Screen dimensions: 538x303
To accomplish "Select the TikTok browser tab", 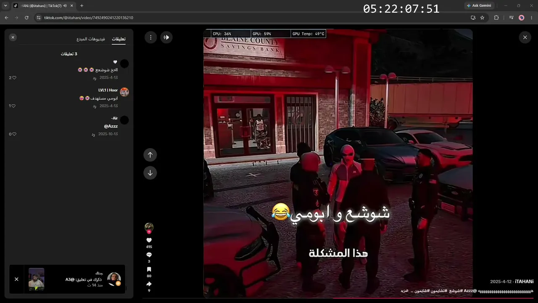I will pos(43,6).
